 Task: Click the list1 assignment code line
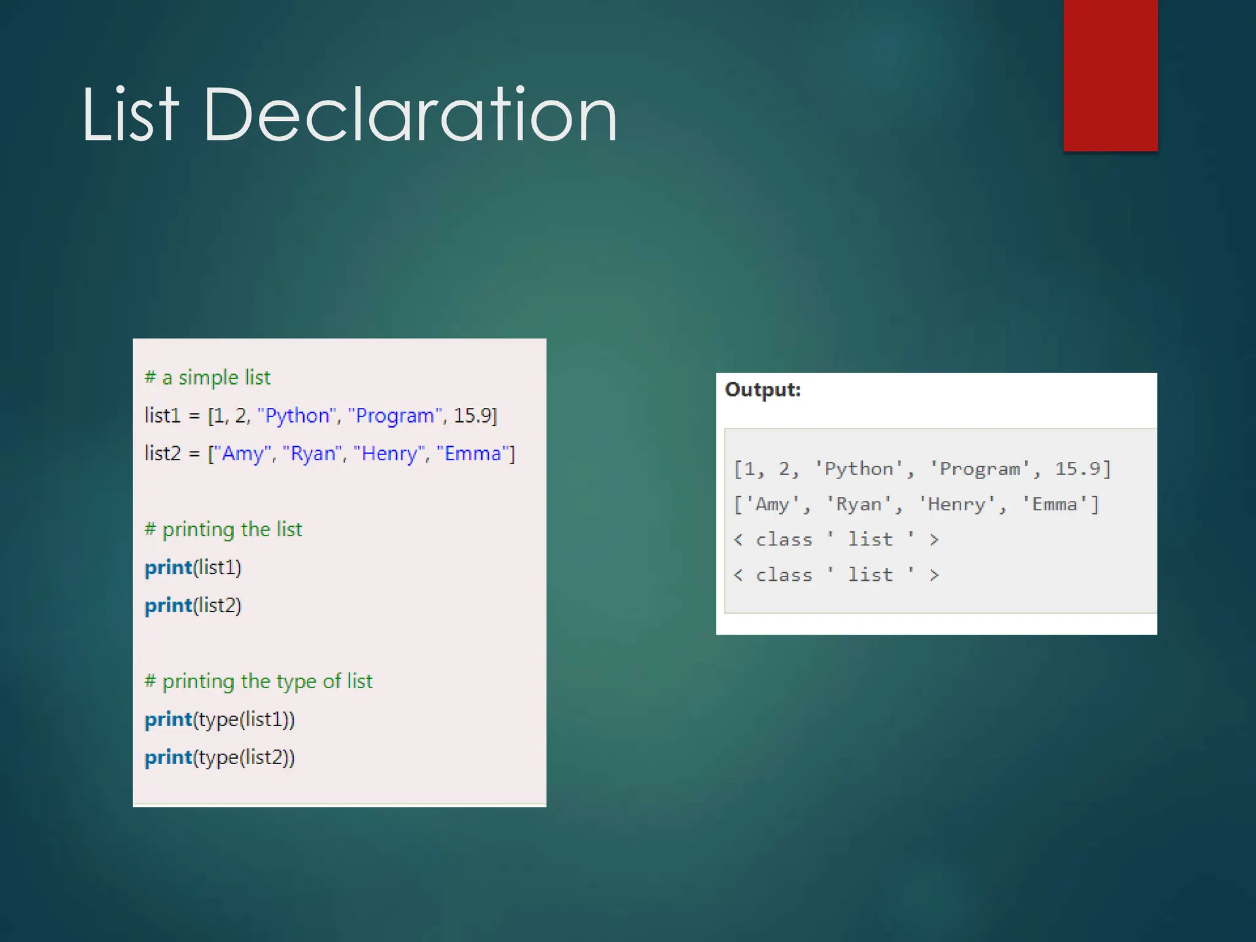click(x=320, y=415)
